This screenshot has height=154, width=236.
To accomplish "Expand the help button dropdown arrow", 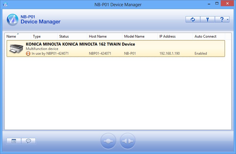I will click(x=227, y=19).
